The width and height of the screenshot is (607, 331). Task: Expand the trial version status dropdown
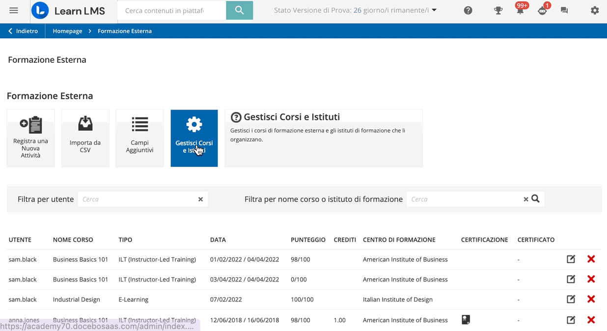tap(434, 10)
